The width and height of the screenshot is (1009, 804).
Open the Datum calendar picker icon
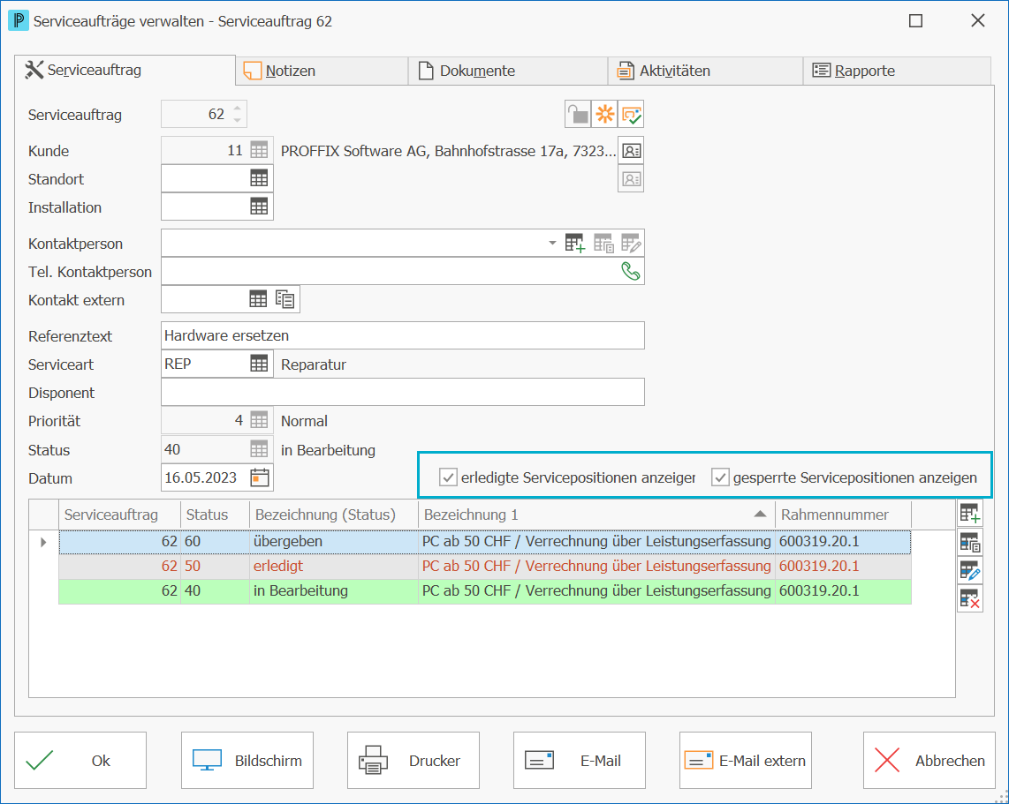tap(260, 477)
